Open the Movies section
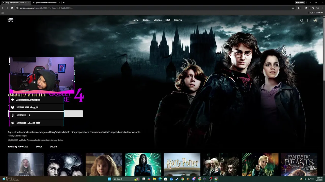The width and height of the screenshot is (325, 182). tap(157, 20)
